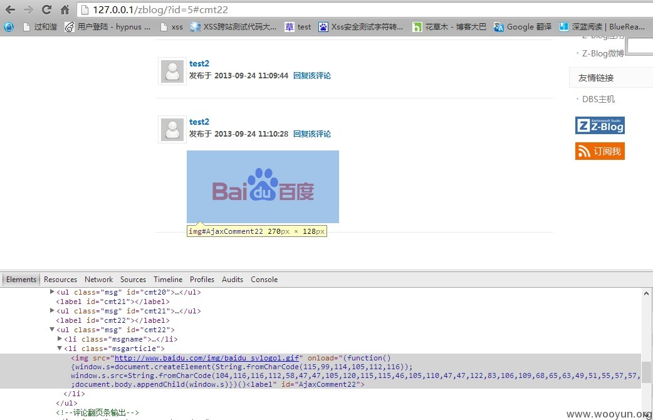
Task: Open the Google 翻译 bookmark
Action: pyautogui.click(x=523, y=27)
